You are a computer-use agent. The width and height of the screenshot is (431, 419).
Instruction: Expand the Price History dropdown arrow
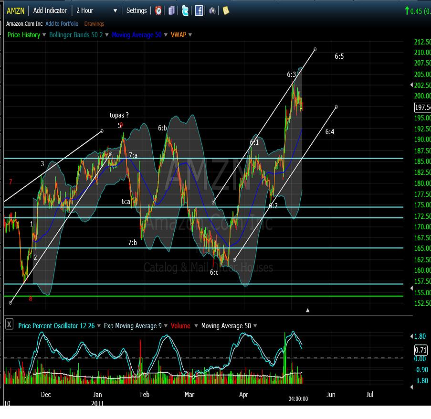click(x=44, y=35)
